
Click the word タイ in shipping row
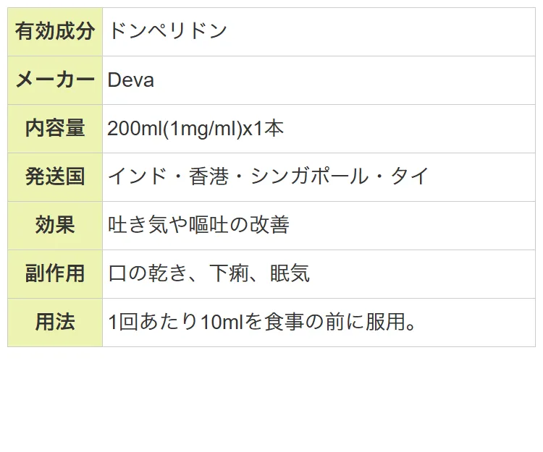(x=410, y=176)
